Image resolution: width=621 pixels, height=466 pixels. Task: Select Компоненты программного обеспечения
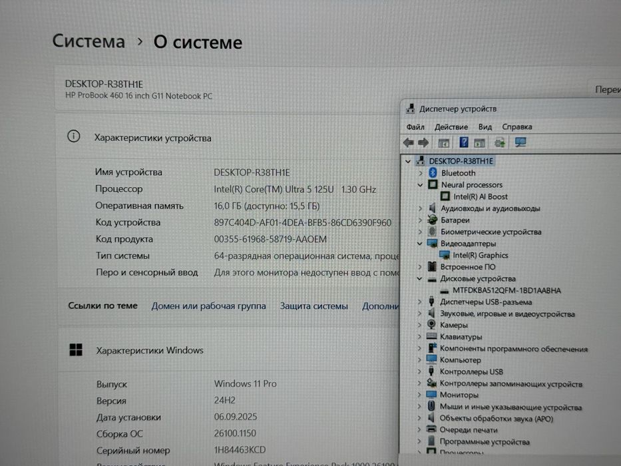tap(514, 349)
